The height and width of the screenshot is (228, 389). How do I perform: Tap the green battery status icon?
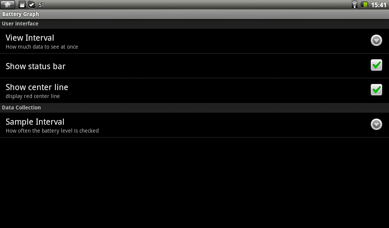coord(364,5)
